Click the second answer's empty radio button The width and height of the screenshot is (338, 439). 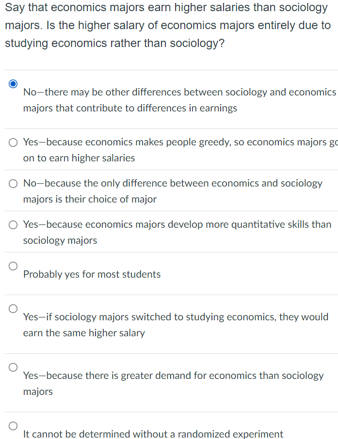[x=13, y=142]
